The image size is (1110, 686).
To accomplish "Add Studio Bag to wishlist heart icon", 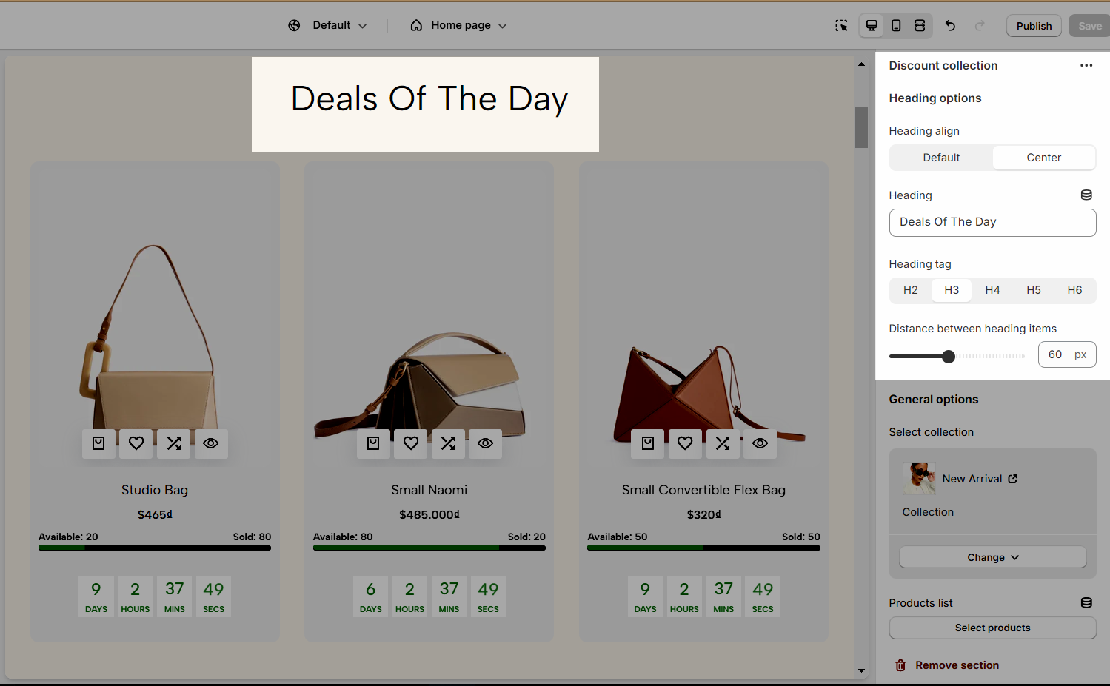I will [136, 443].
